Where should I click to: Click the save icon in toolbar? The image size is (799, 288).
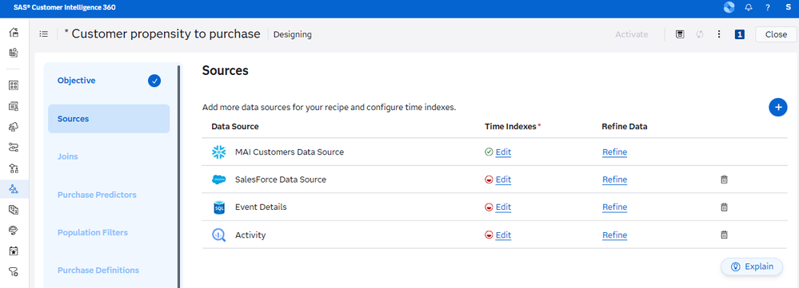680,34
